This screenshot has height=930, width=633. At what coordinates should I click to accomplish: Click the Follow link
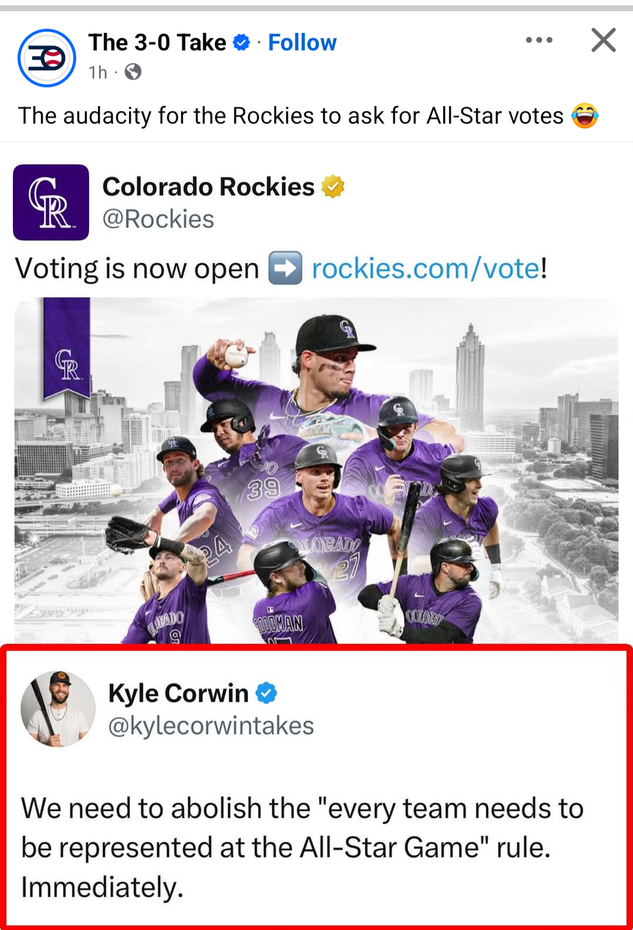point(302,43)
